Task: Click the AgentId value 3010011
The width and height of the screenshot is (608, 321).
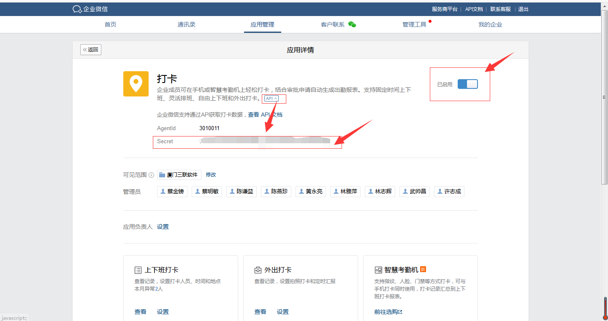Action: point(209,128)
